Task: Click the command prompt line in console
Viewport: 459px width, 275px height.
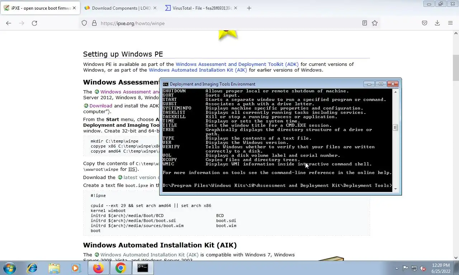Action: (277, 185)
